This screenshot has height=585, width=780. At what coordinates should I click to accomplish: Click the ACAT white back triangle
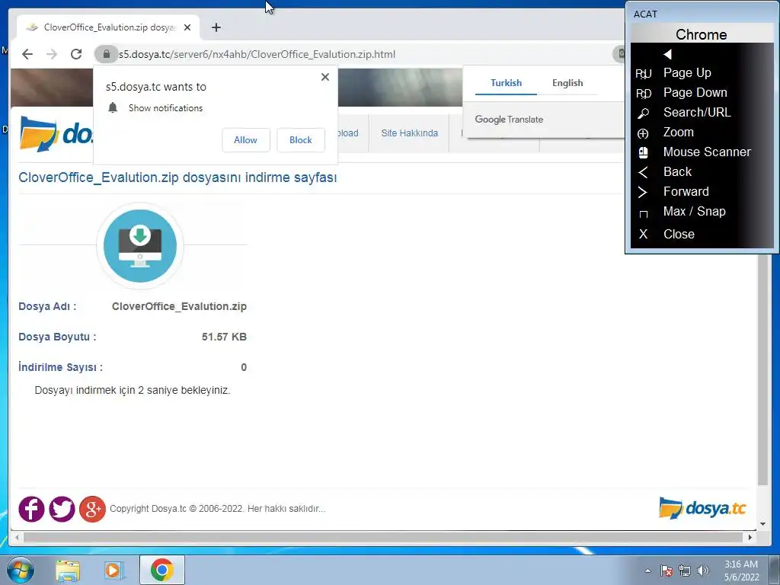(x=667, y=54)
